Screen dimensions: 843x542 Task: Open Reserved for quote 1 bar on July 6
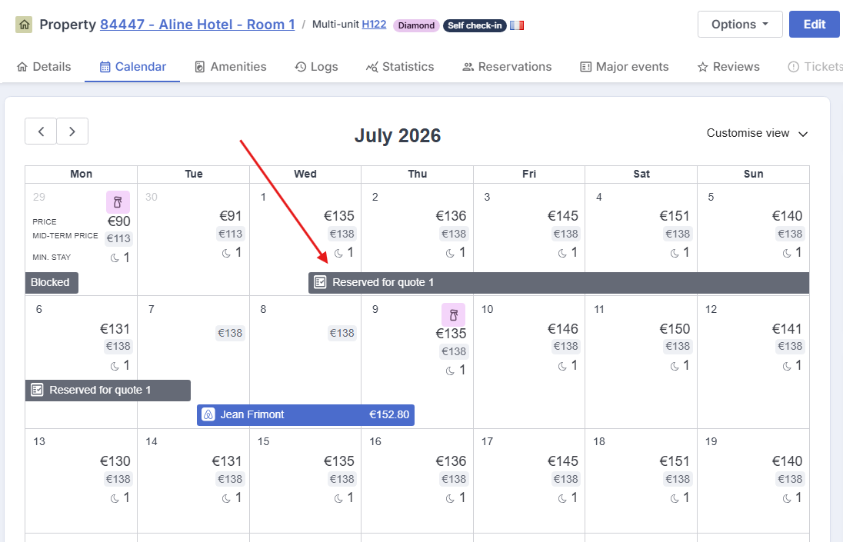pyautogui.click(x=108, y=390)
